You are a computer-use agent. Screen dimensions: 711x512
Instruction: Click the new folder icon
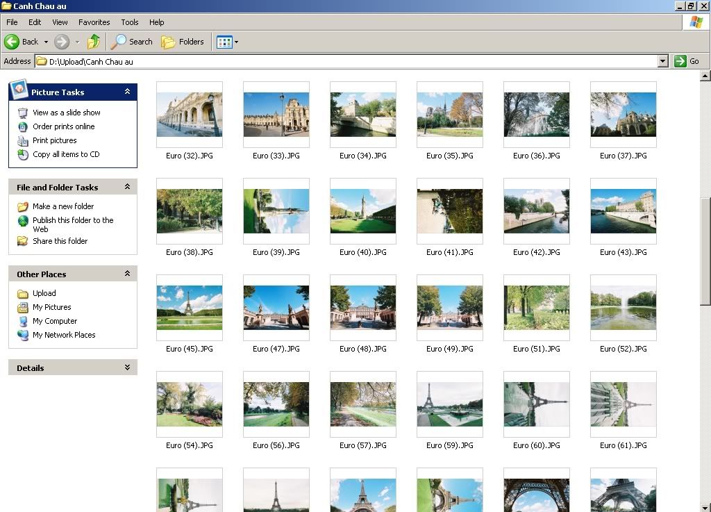(x=23, y=207)
